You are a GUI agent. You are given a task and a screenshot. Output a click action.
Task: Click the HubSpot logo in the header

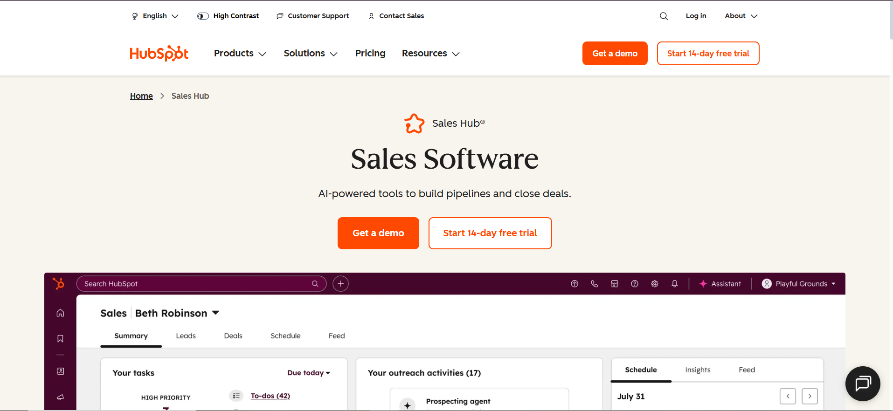(159, 54)
